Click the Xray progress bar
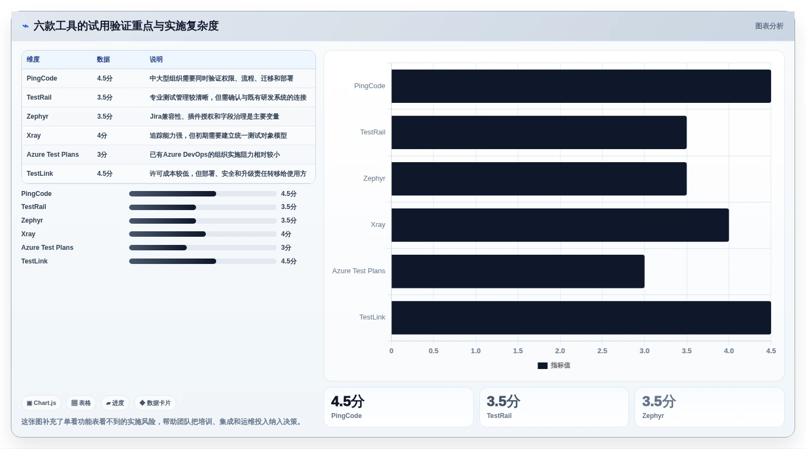This screenshot has height=449, width=806. (203, 234)
